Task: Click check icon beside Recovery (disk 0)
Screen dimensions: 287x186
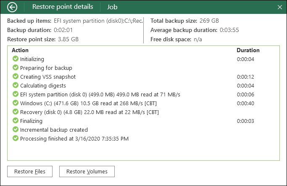Action: click(16, 112)
